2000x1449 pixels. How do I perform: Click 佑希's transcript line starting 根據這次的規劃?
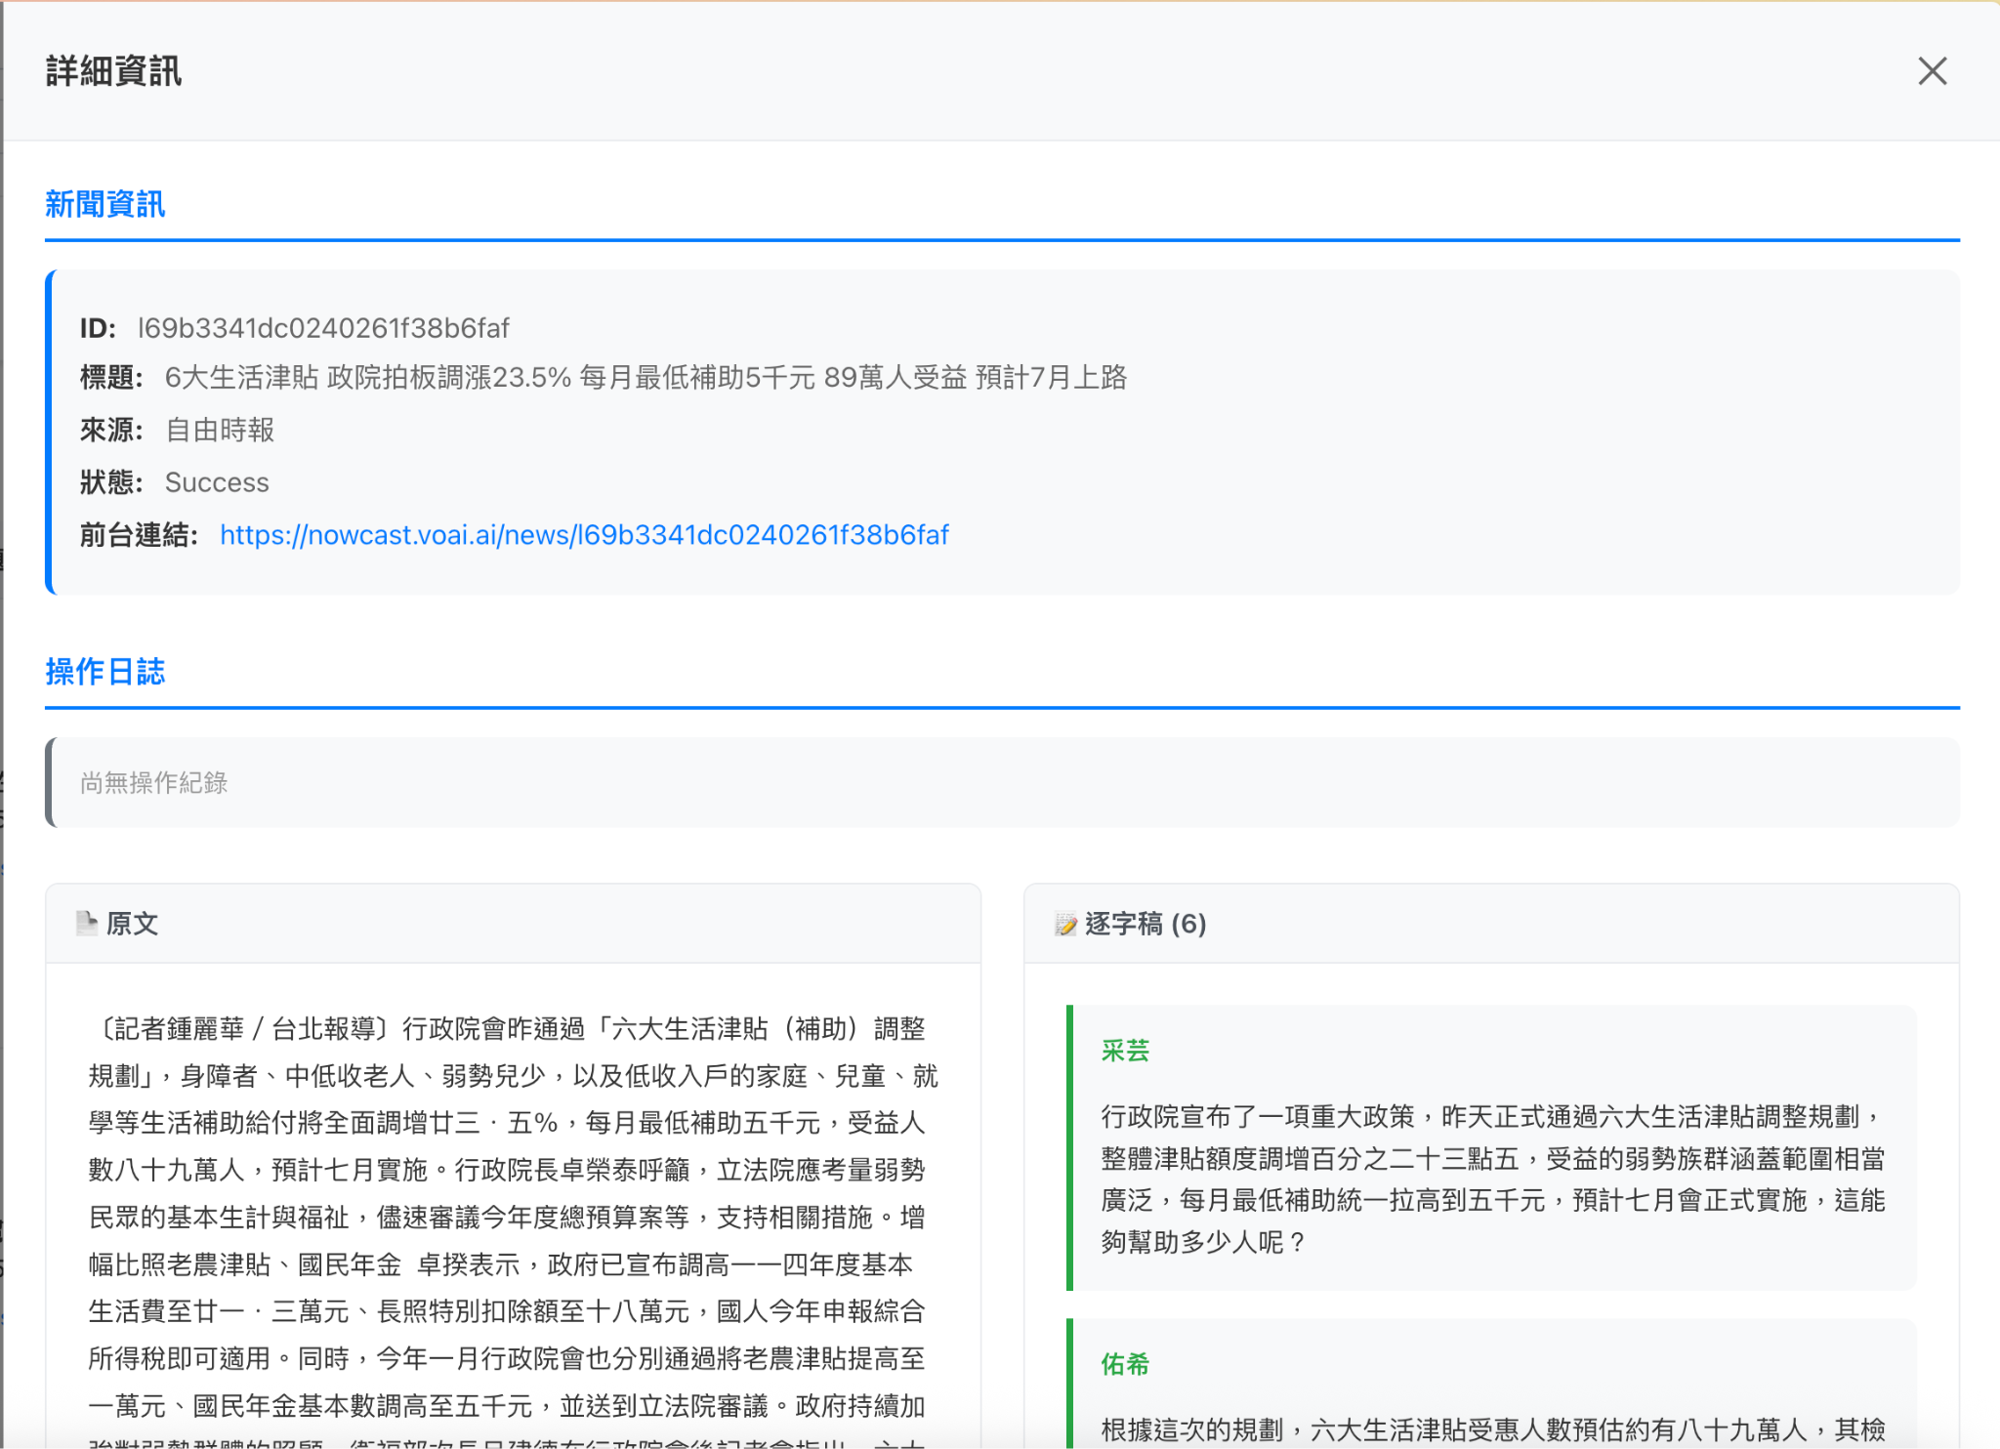tap(1493, 1430)
